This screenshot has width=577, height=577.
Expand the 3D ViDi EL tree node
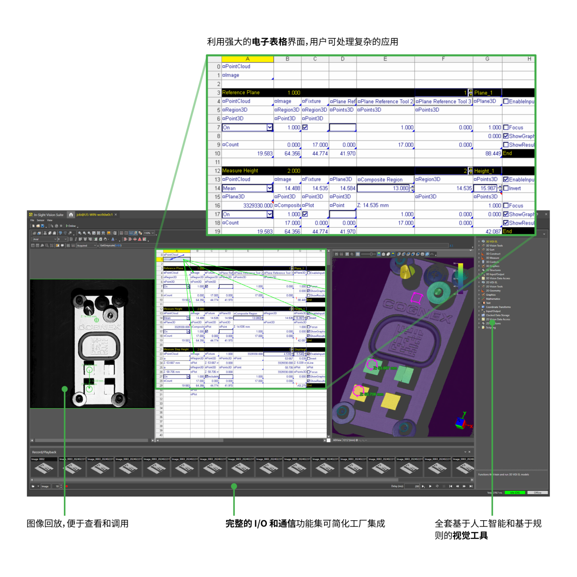pos(479,241)
